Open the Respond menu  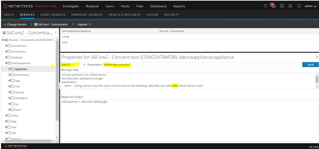click(92, 6)
